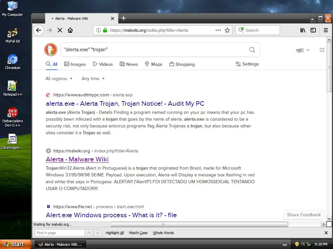Click in the DuckDuckGo search query field
Image resolution: width=333 pixels, height=249 pixels.
[x=155, y=50]
